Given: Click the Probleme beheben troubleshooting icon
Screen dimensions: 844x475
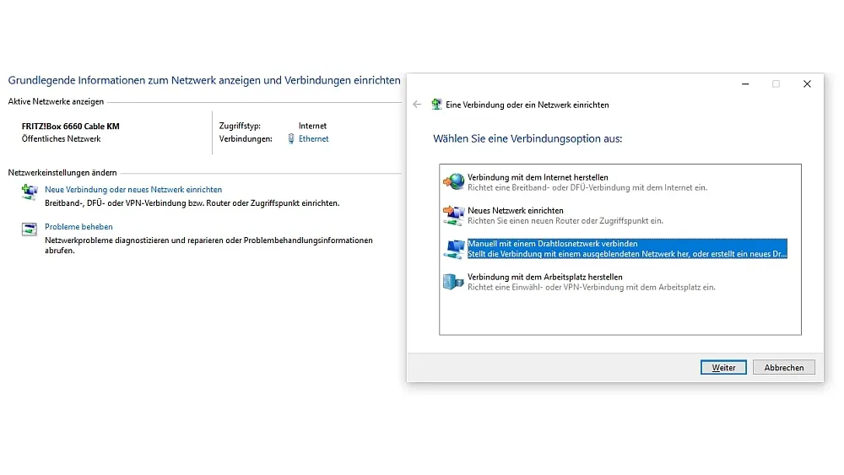Looking at the screenshot, I should [x=30, y=229].
